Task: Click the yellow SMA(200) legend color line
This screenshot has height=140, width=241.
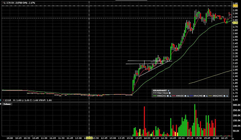Action: pos(210,96)
